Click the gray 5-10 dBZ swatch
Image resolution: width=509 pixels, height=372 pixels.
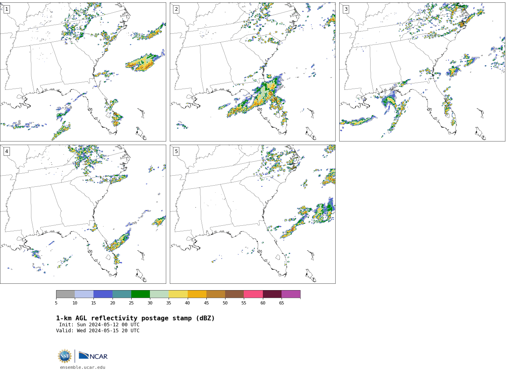(65, 294)
